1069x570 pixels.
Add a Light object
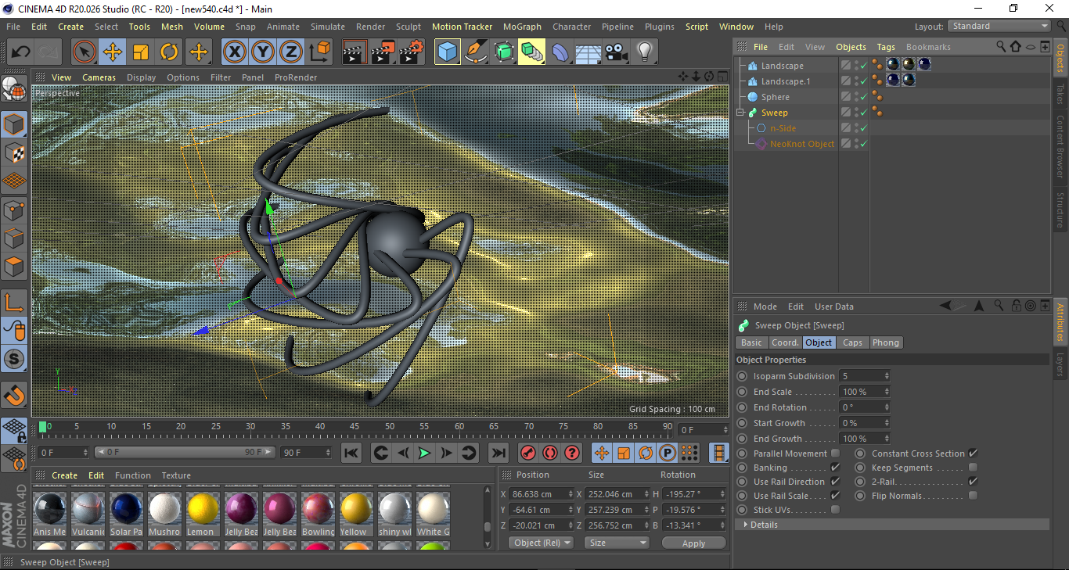click(644, 52)
